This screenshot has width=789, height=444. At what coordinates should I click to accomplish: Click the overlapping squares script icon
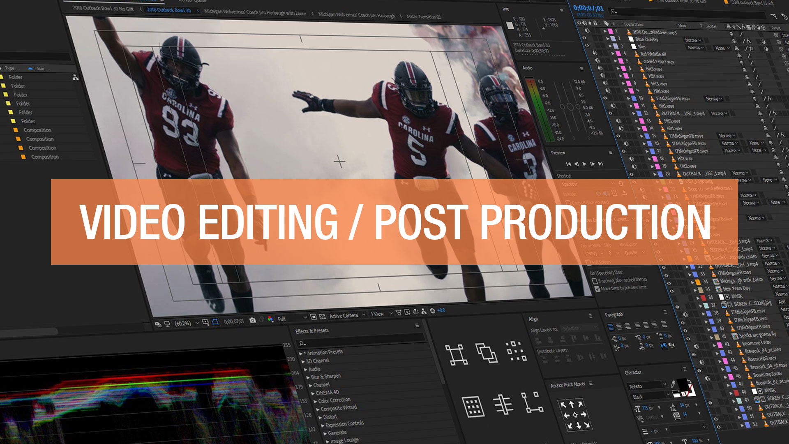coord(486,353)
